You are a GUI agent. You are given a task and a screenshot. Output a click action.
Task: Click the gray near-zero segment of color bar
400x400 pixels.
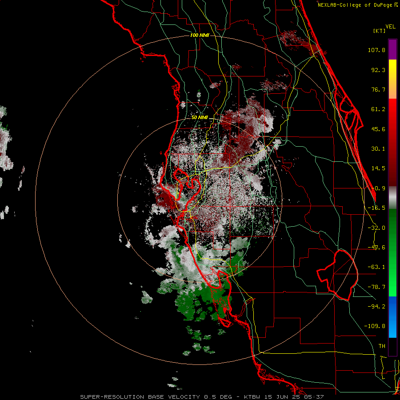(392, 197)
